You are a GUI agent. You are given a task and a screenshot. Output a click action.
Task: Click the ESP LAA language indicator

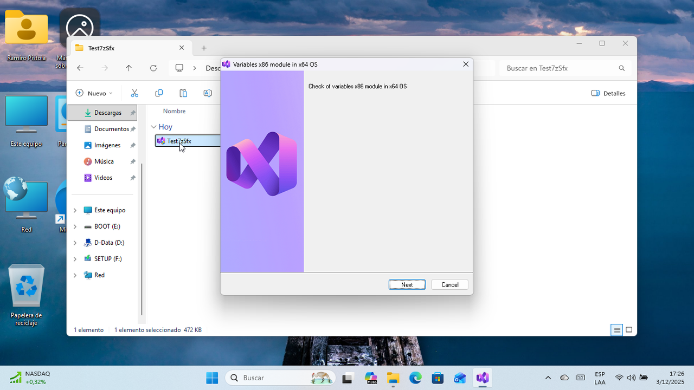(x=600, y=378)
